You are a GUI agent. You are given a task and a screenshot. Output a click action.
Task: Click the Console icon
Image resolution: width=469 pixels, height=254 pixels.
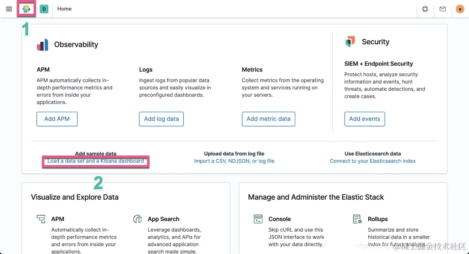(258, 219)
